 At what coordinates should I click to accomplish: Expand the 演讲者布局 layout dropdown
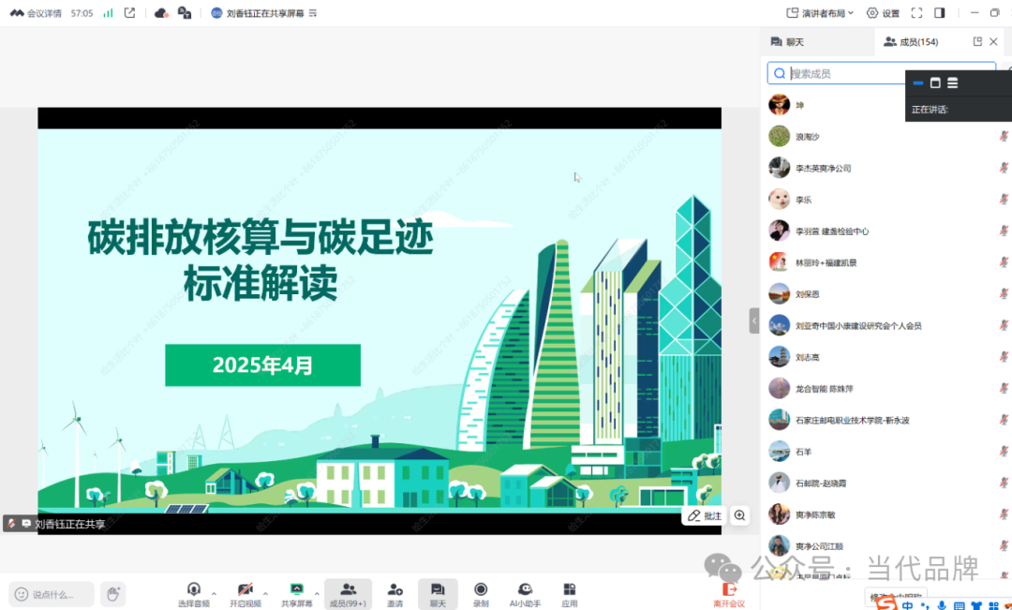tap(820, 13)
